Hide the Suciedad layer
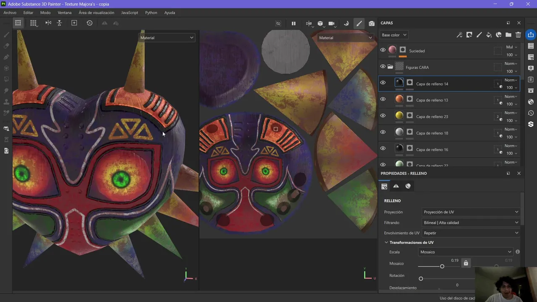Image resolution: width=537 pixels, height=302 pixels. coord(383,50)
